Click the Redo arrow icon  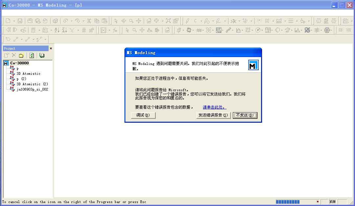78,21
